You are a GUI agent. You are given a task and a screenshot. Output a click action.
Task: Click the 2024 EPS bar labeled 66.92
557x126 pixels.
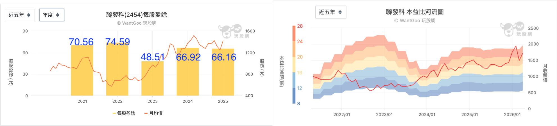click(188, 72)
